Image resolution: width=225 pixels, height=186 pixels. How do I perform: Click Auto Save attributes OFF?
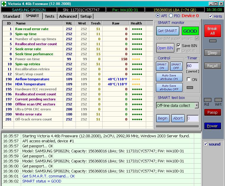point(169,87)
